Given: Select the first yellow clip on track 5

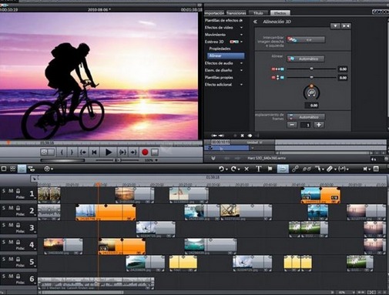Looking at the screenshot, I should coord(183,263).
